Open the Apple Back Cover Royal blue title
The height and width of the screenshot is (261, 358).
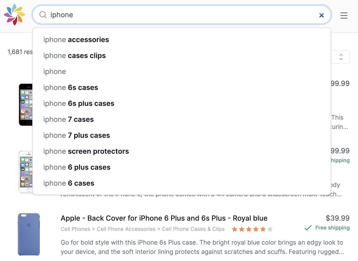pos(164,218)
